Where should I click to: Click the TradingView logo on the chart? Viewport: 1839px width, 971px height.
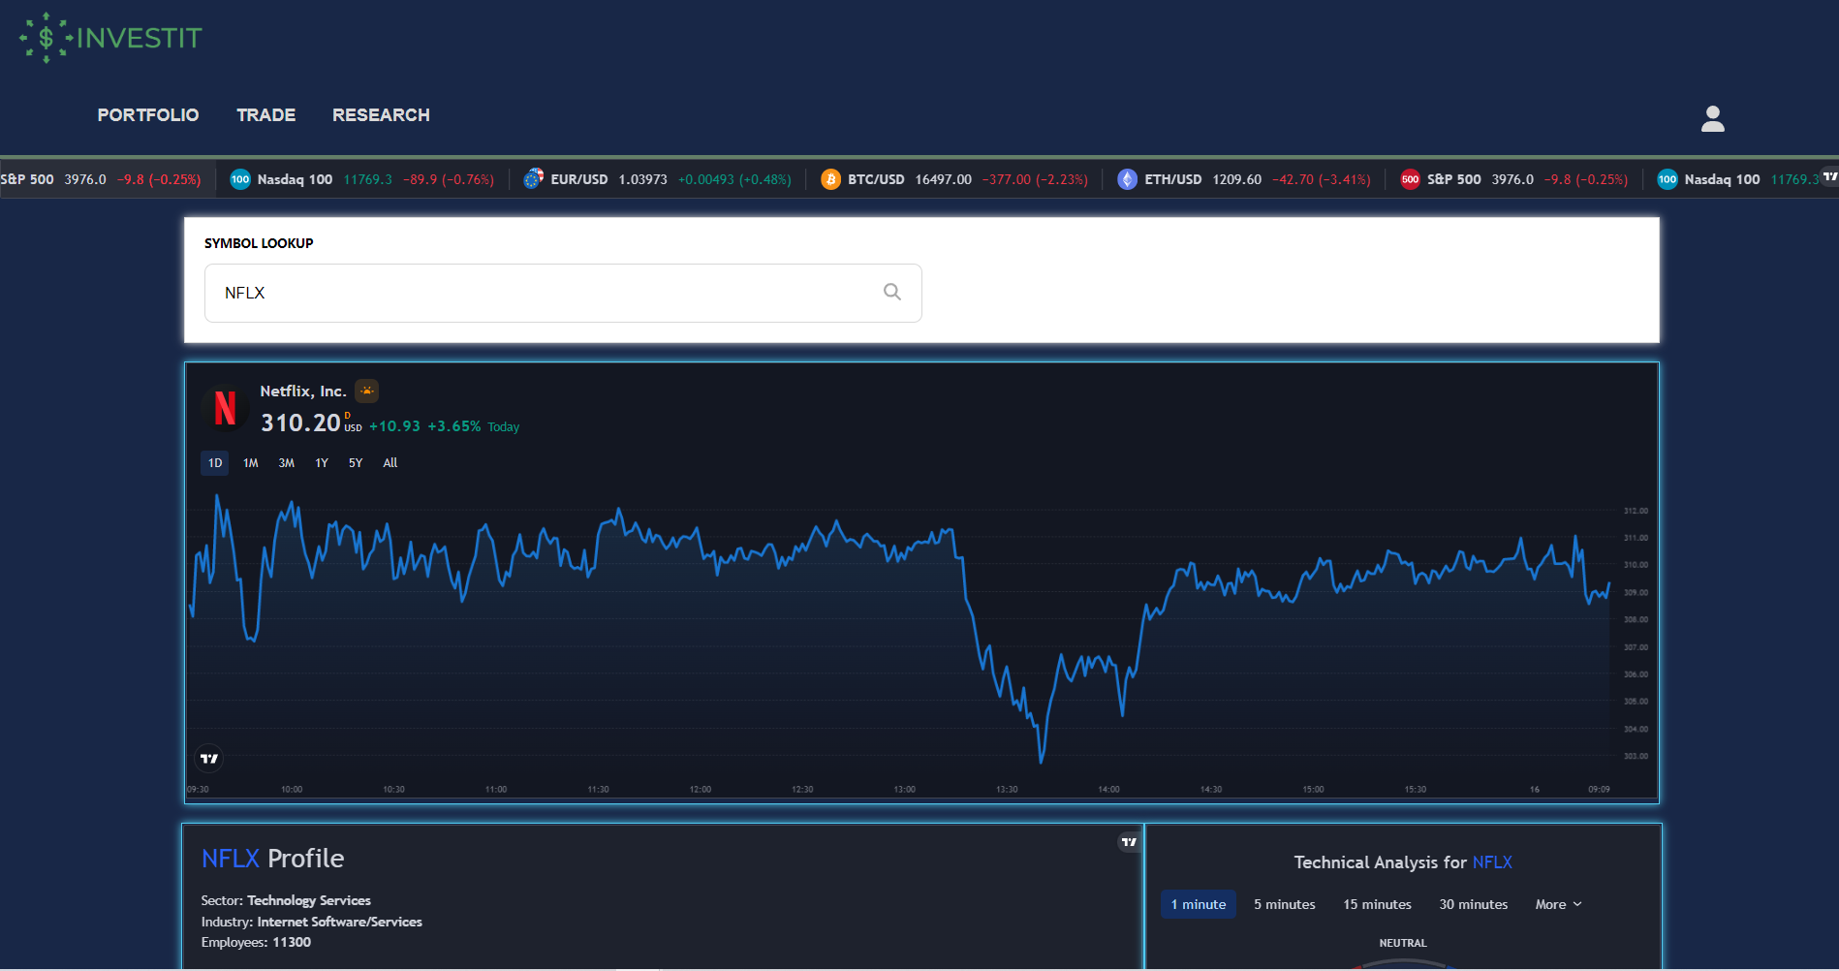(209, 758)
